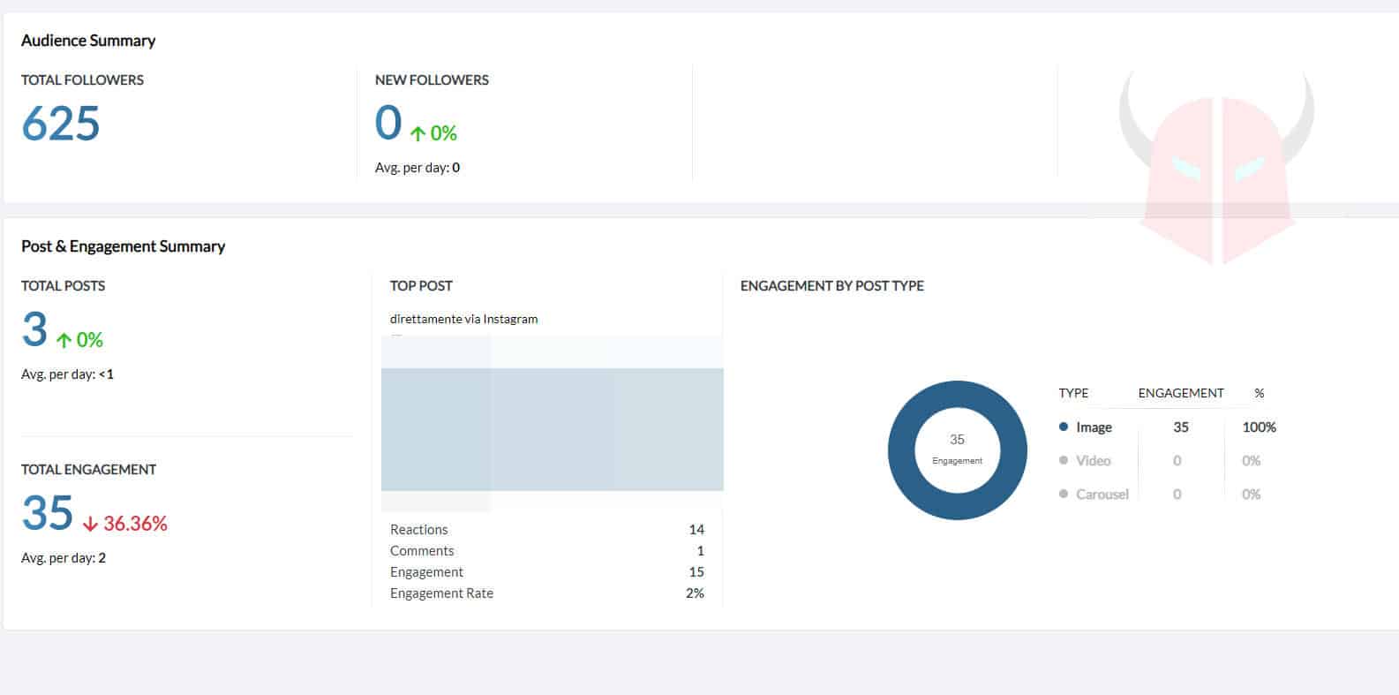Click the TYPE column header
The image size is (1399, 695).
pyautogui.click(x=1073, y=393)
